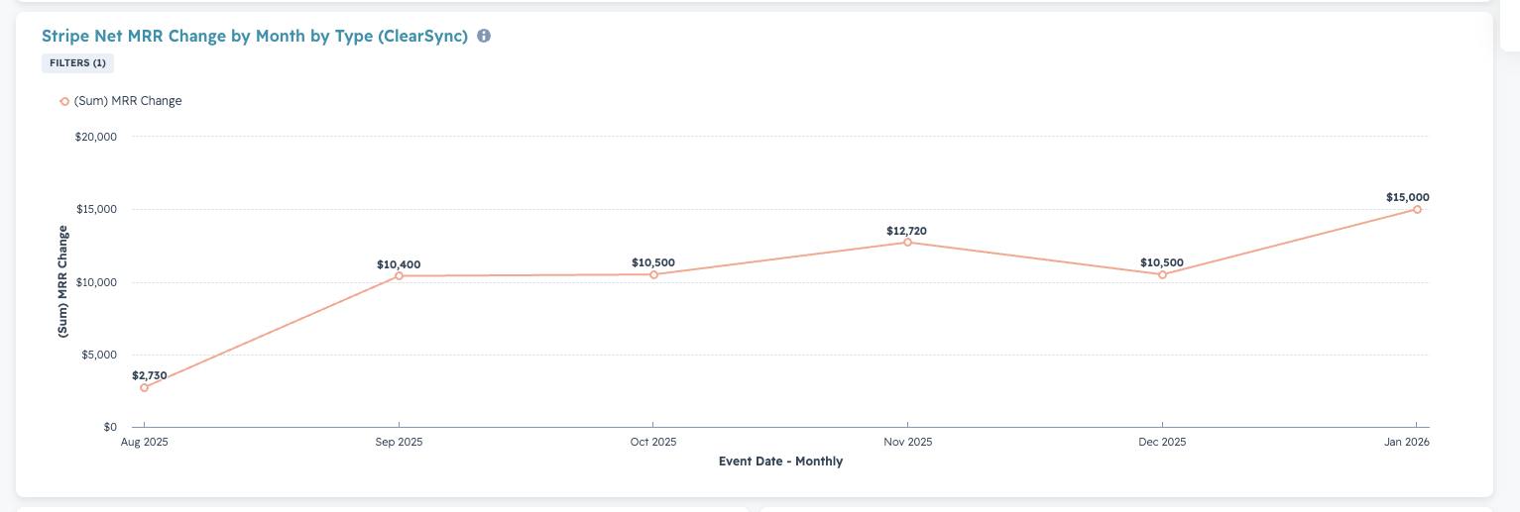The height and width of the screenshot is (512, 1520).
Task: Open the FILTERS (1) badge
Action: tap(77, 63)
